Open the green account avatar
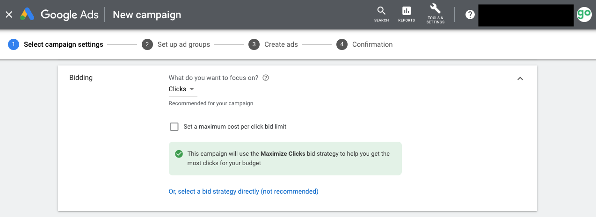This screenshot has height=217, width=596. 584,14
